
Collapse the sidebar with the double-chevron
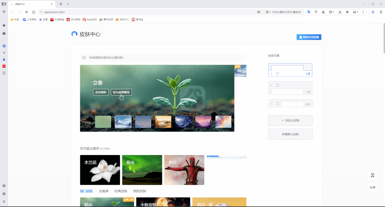(4, 12)
